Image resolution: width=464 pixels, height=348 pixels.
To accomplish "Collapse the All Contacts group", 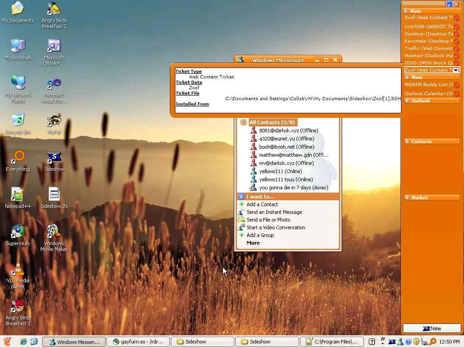I will click(x=243, y=122).
